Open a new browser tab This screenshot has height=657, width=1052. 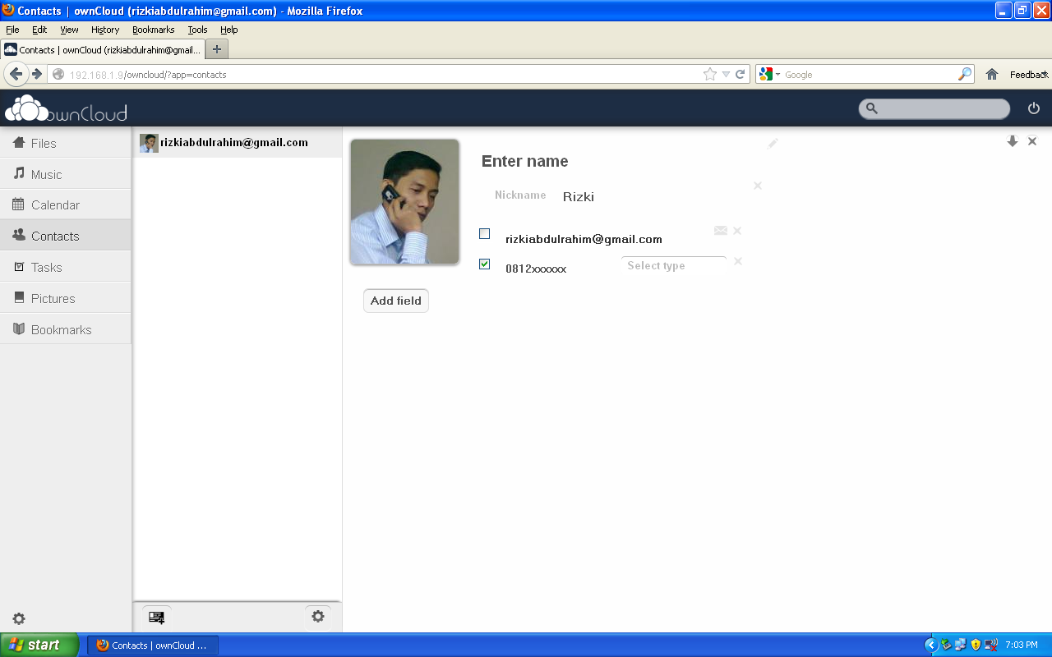pyautogui.click(x=217, y=49)
